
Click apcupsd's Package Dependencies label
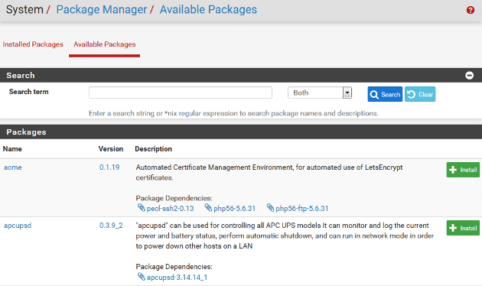(174, 267)
